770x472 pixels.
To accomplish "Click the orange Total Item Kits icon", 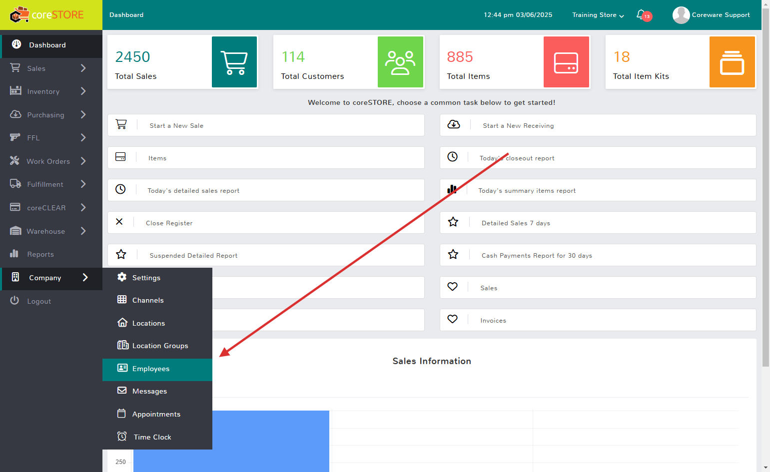I will coord(732,62).
